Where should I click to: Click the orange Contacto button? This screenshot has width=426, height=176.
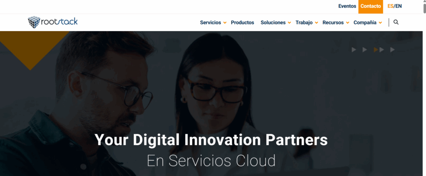[x=371, y=7]
